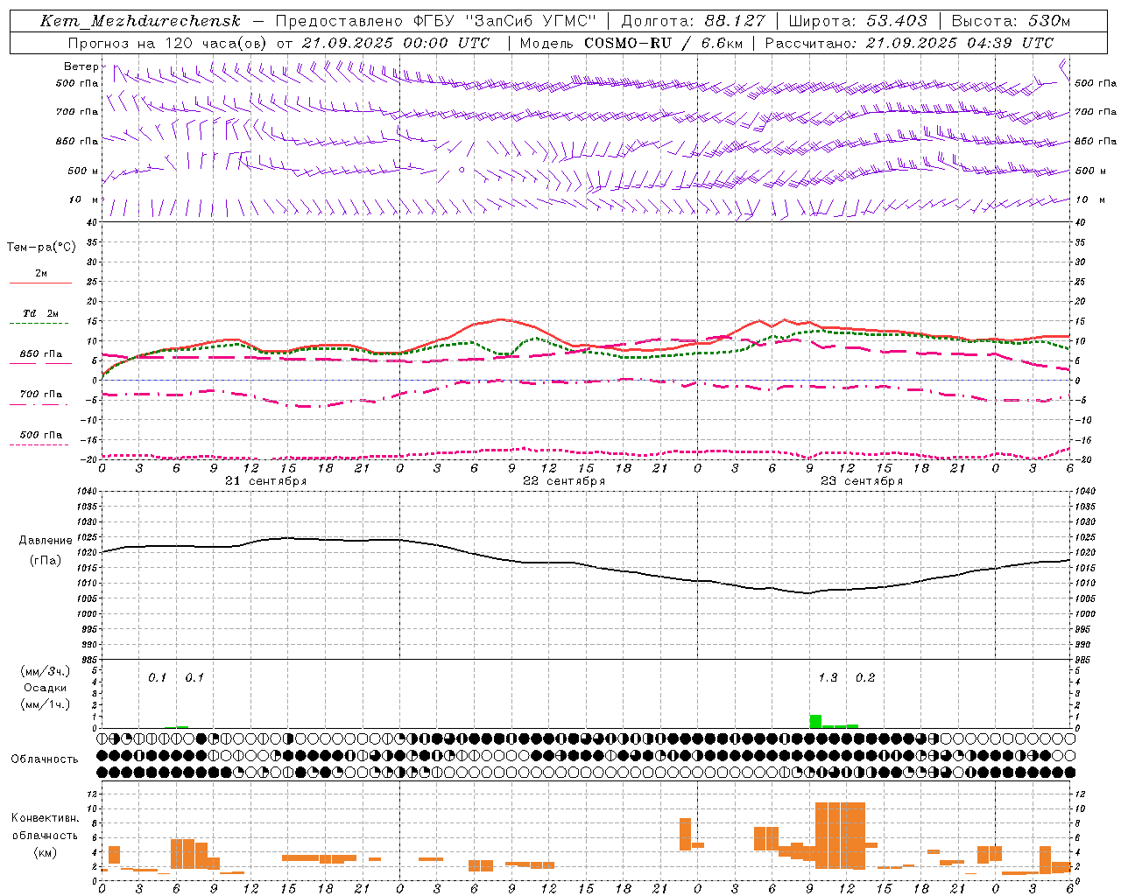Click the computed timestamp Рассчитано: 21.09.2025 04:39 UTC
This screenshot has width=1121, height=896.
(x=909, y=43)
